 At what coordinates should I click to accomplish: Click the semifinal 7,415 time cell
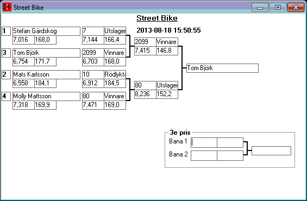[145, 51]
